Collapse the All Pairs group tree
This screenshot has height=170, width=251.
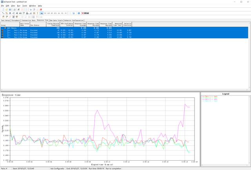coord(5,28)
